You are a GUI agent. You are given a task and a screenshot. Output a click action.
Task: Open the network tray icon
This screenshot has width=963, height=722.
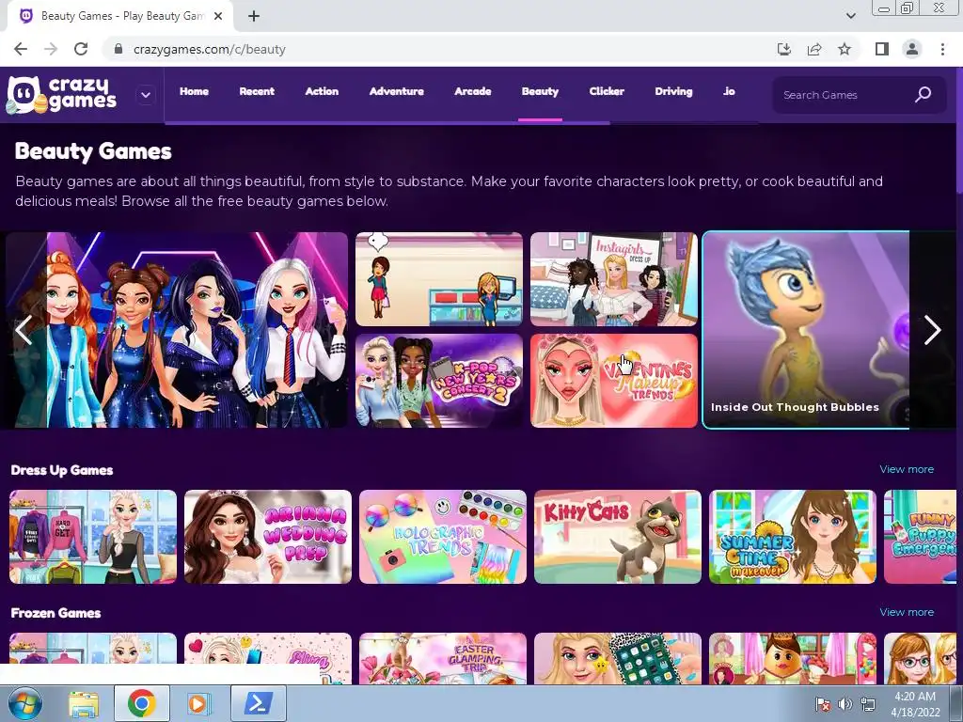pos(868,704)
